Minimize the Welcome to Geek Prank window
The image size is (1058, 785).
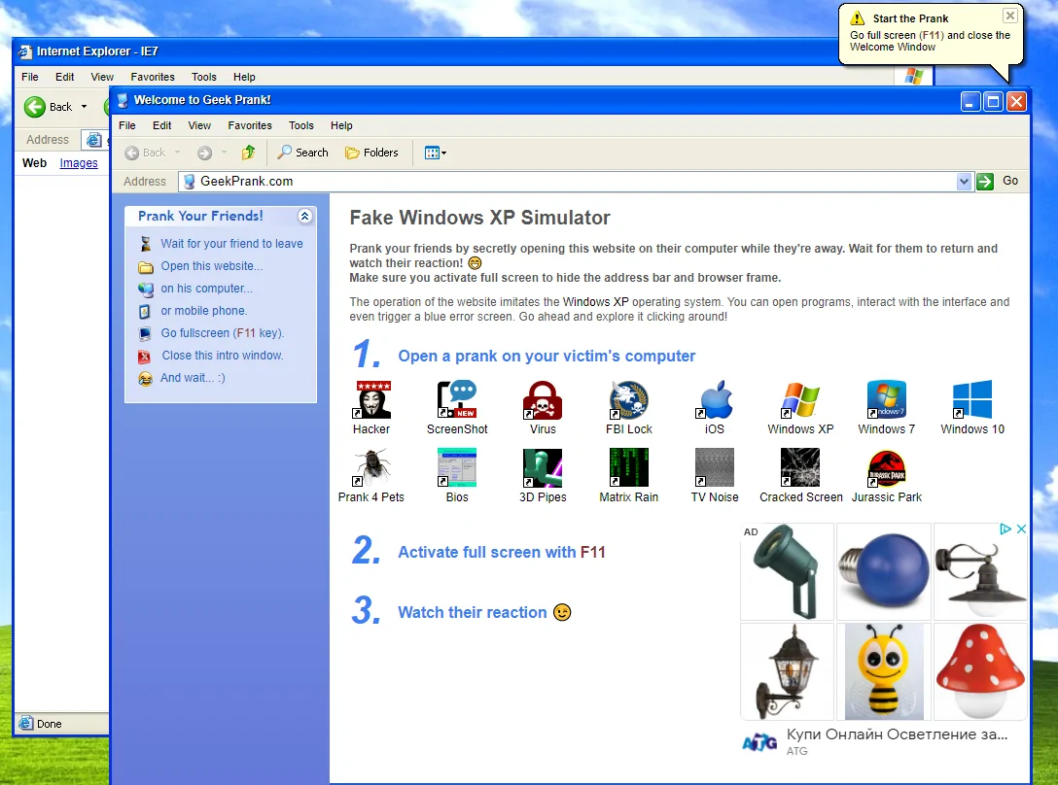(970, 101)
